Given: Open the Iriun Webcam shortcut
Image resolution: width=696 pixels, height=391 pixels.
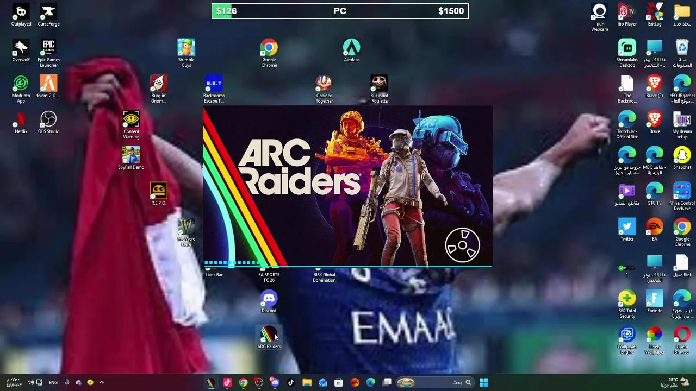Looking at the screenshot, I should pos(599,17).
